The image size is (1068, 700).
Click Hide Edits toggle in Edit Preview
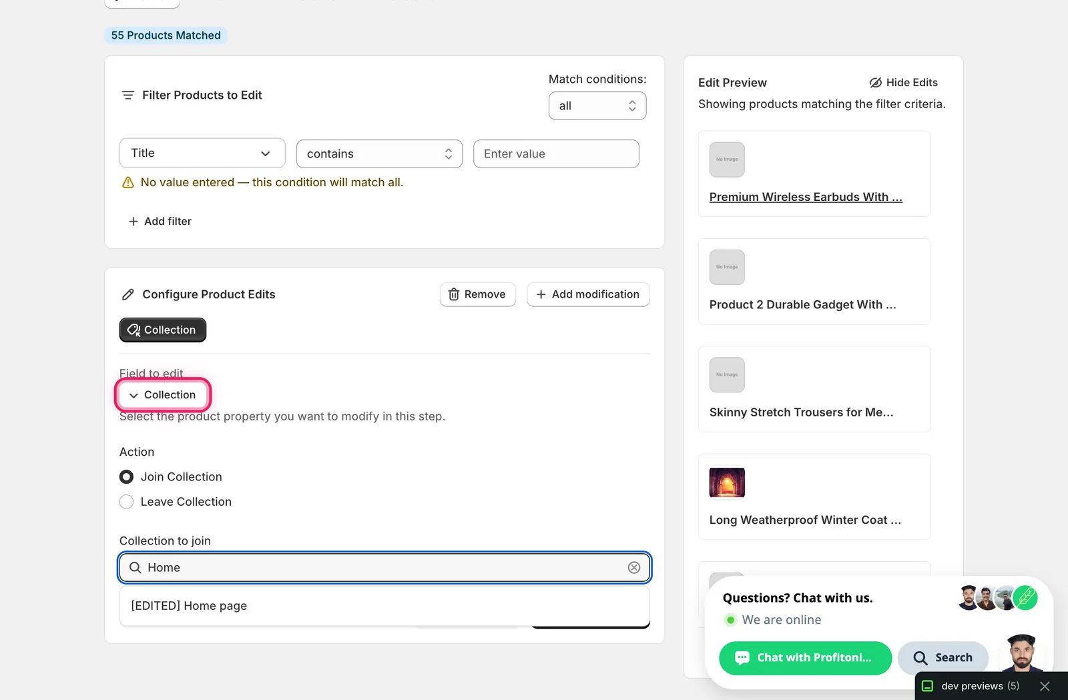[x=903, y=83]
